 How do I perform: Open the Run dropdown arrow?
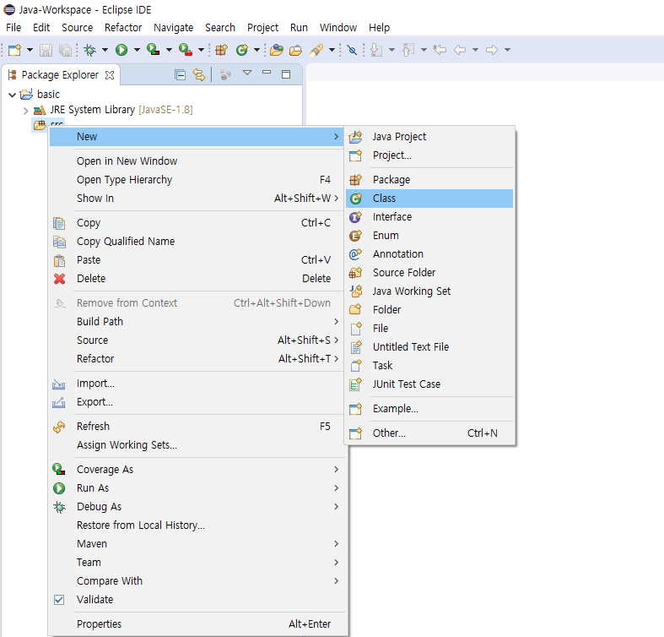pos(137,50)
